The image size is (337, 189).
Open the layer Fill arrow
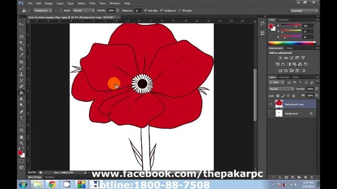pyautogui.click(x=316, y=96)
